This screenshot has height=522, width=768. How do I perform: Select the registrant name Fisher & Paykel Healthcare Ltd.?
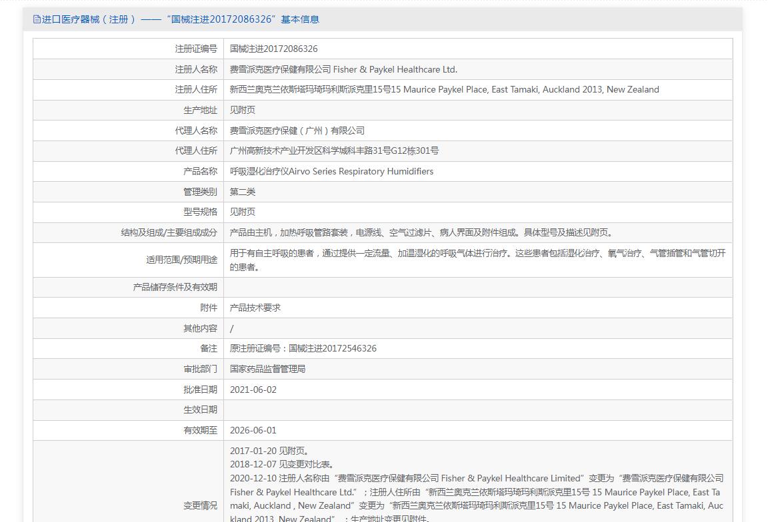tap(343, 69)
